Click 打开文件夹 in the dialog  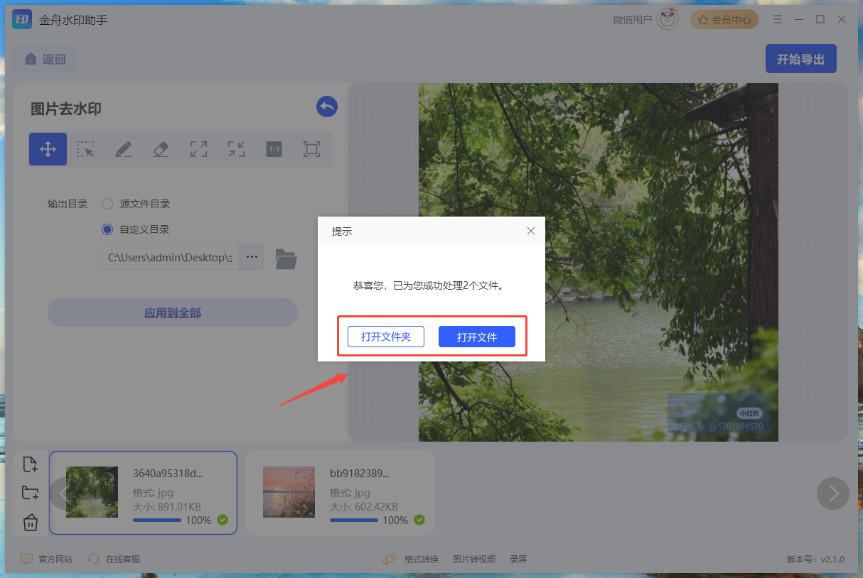pos(386,337)
